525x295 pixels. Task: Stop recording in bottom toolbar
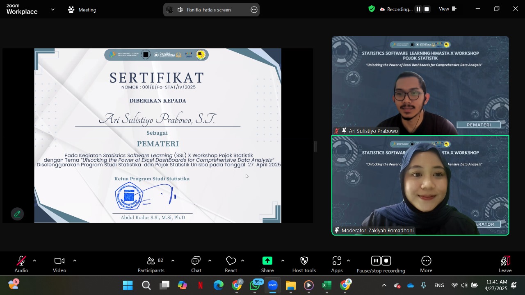pos(386,261)
